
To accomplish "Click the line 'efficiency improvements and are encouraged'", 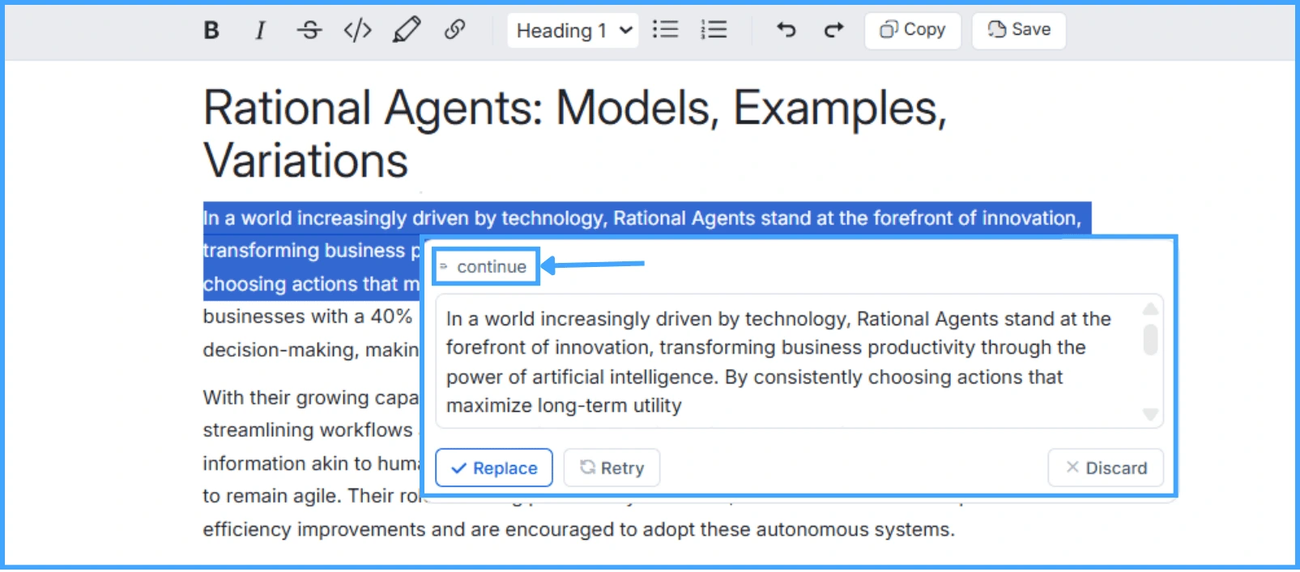I will [578, 530].
